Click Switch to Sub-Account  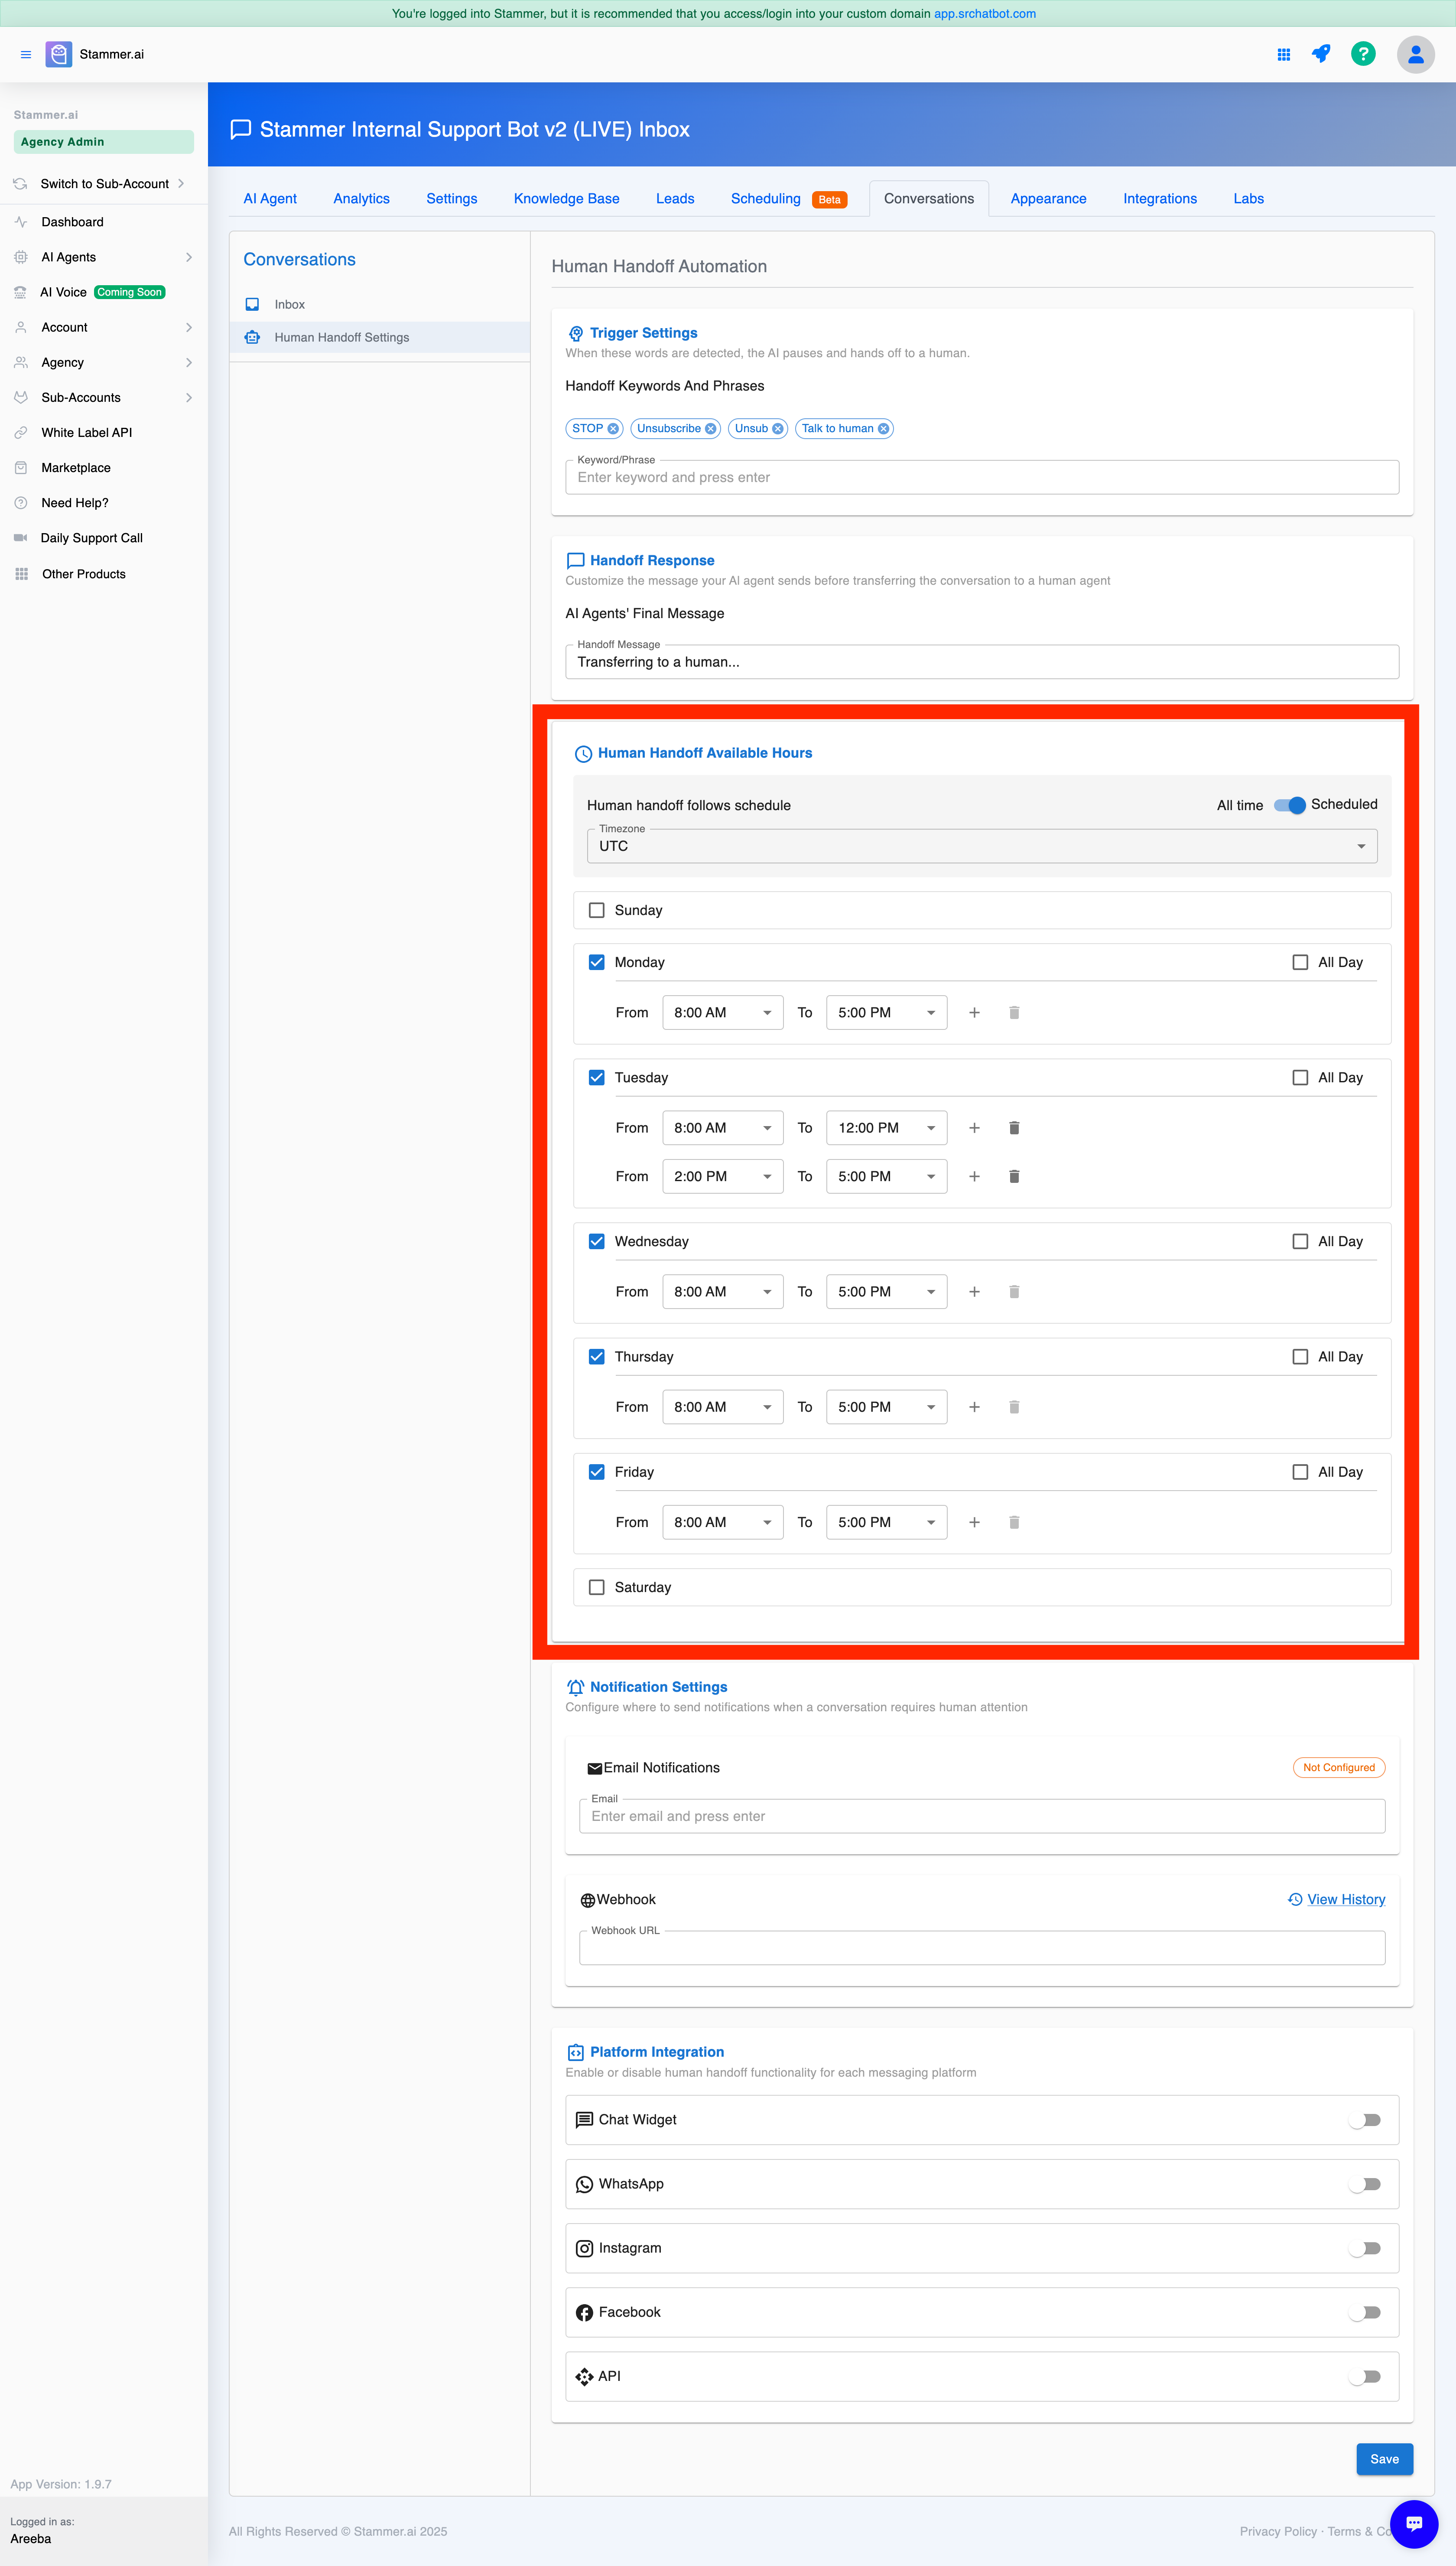click(x=104, y=184)
